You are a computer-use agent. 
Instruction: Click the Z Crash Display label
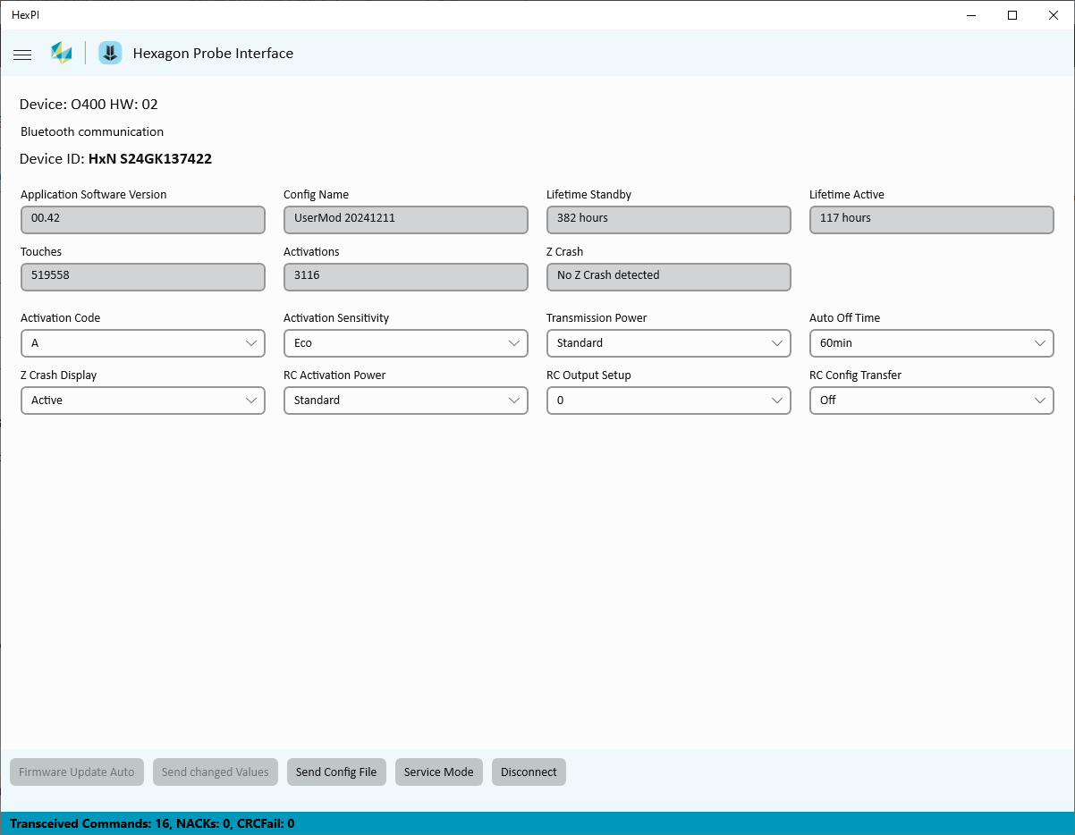tap(59, 375)
